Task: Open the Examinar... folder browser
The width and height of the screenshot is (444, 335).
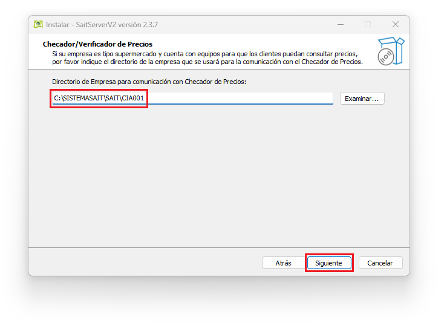Action: (x=362, y=99)
